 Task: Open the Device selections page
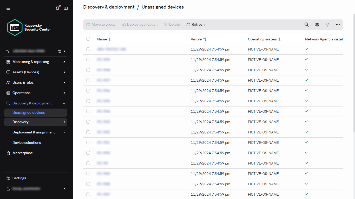pyautogui.click(x=27, y=143)
